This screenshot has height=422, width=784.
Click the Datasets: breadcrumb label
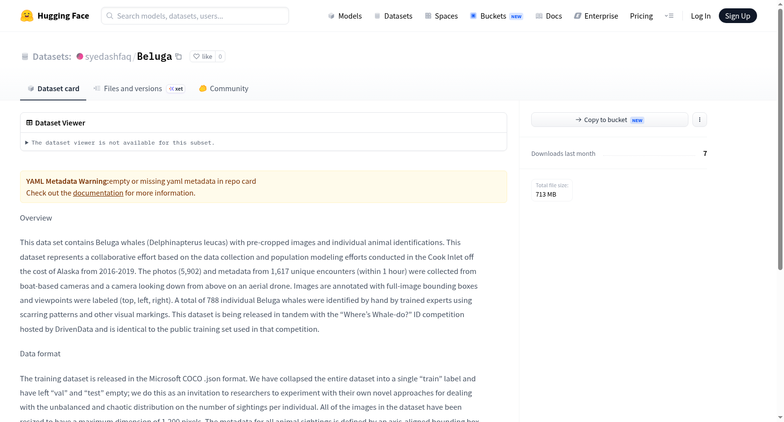pyautogui.click(x=52, y=56)
